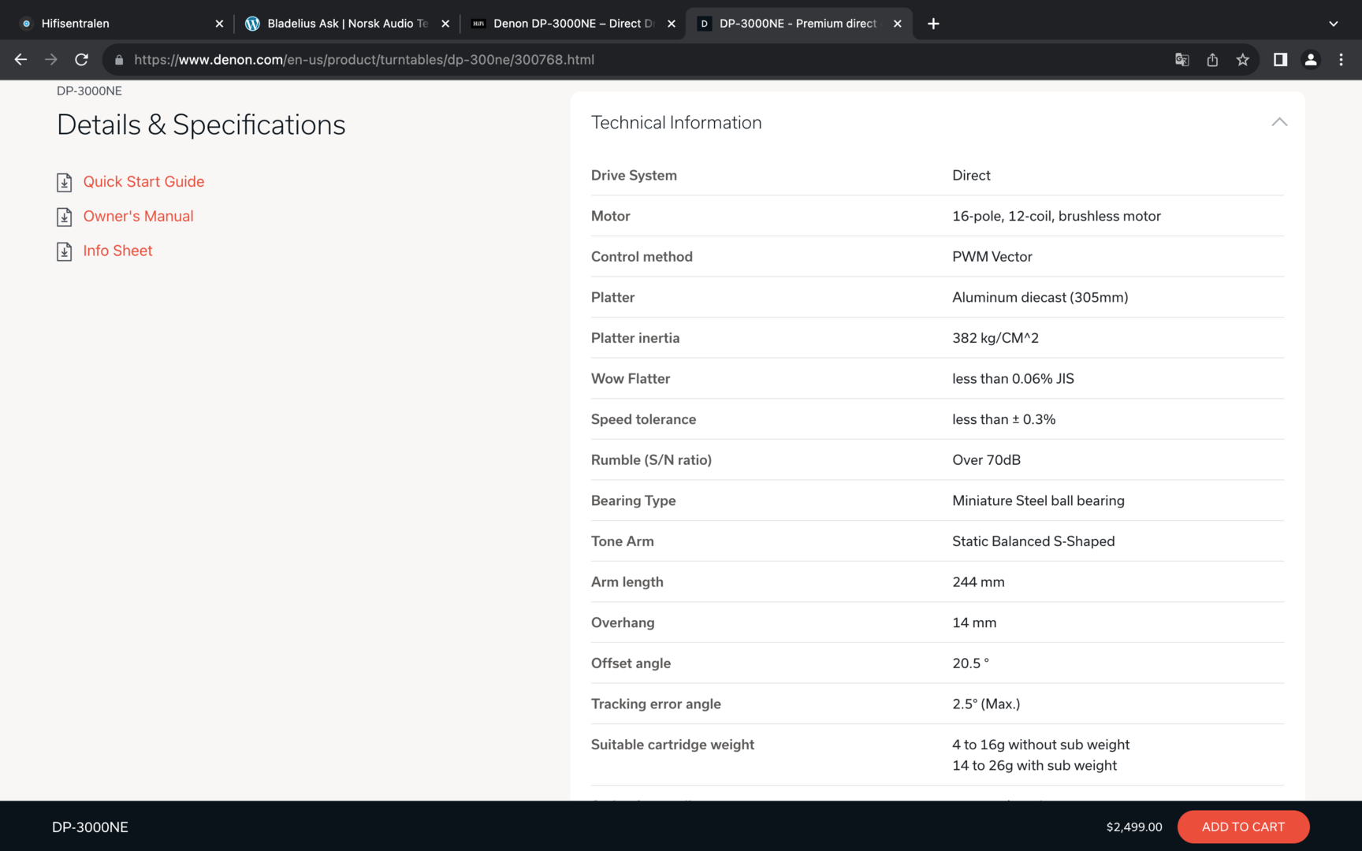Click the 20.5 ° offset angle value
The height and width of the screenshot is (851, 1362).
click(x=970, y=663)
